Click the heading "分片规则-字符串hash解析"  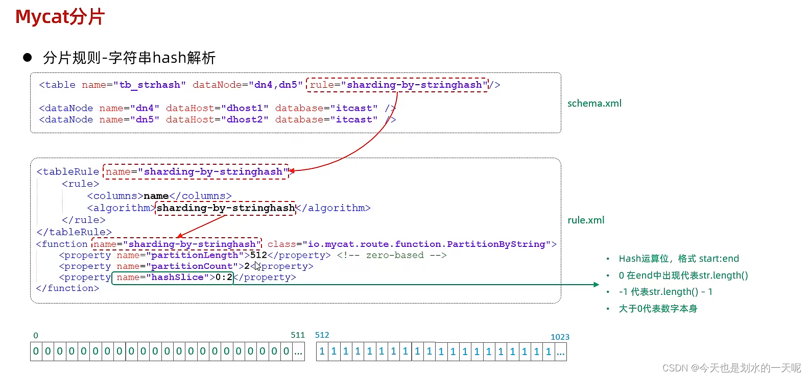129,58
